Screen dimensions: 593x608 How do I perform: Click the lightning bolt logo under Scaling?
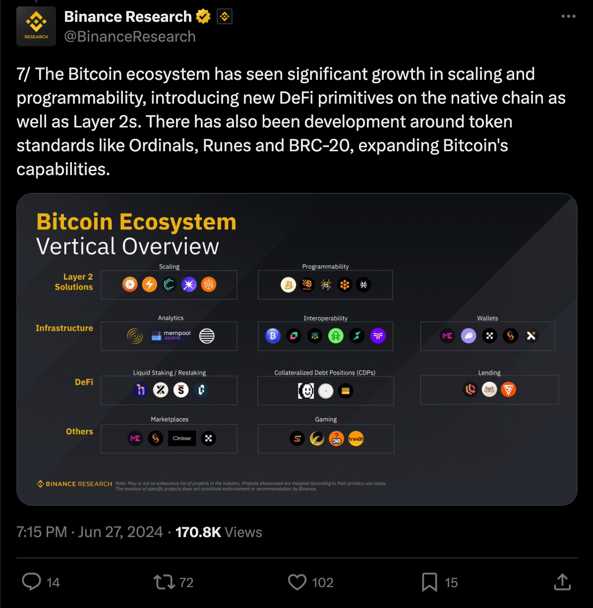(x=149, y=285)
